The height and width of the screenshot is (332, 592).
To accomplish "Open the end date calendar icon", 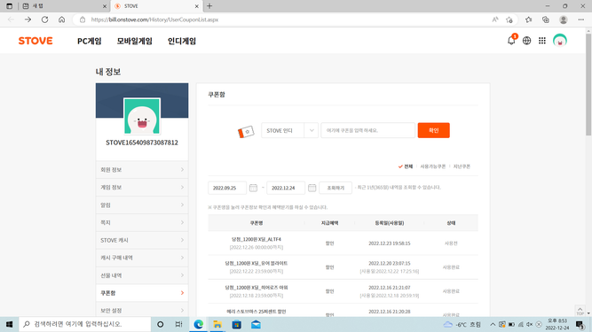I will coord(312,188).
